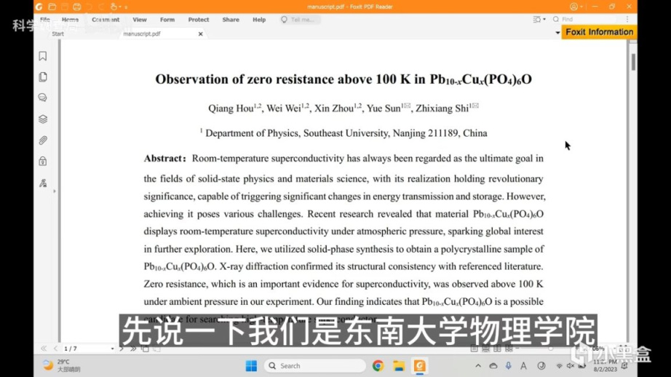Screen dimensions: 671x377
Task: Select the manuscript.pdf document tab
Action: (142, 33)
